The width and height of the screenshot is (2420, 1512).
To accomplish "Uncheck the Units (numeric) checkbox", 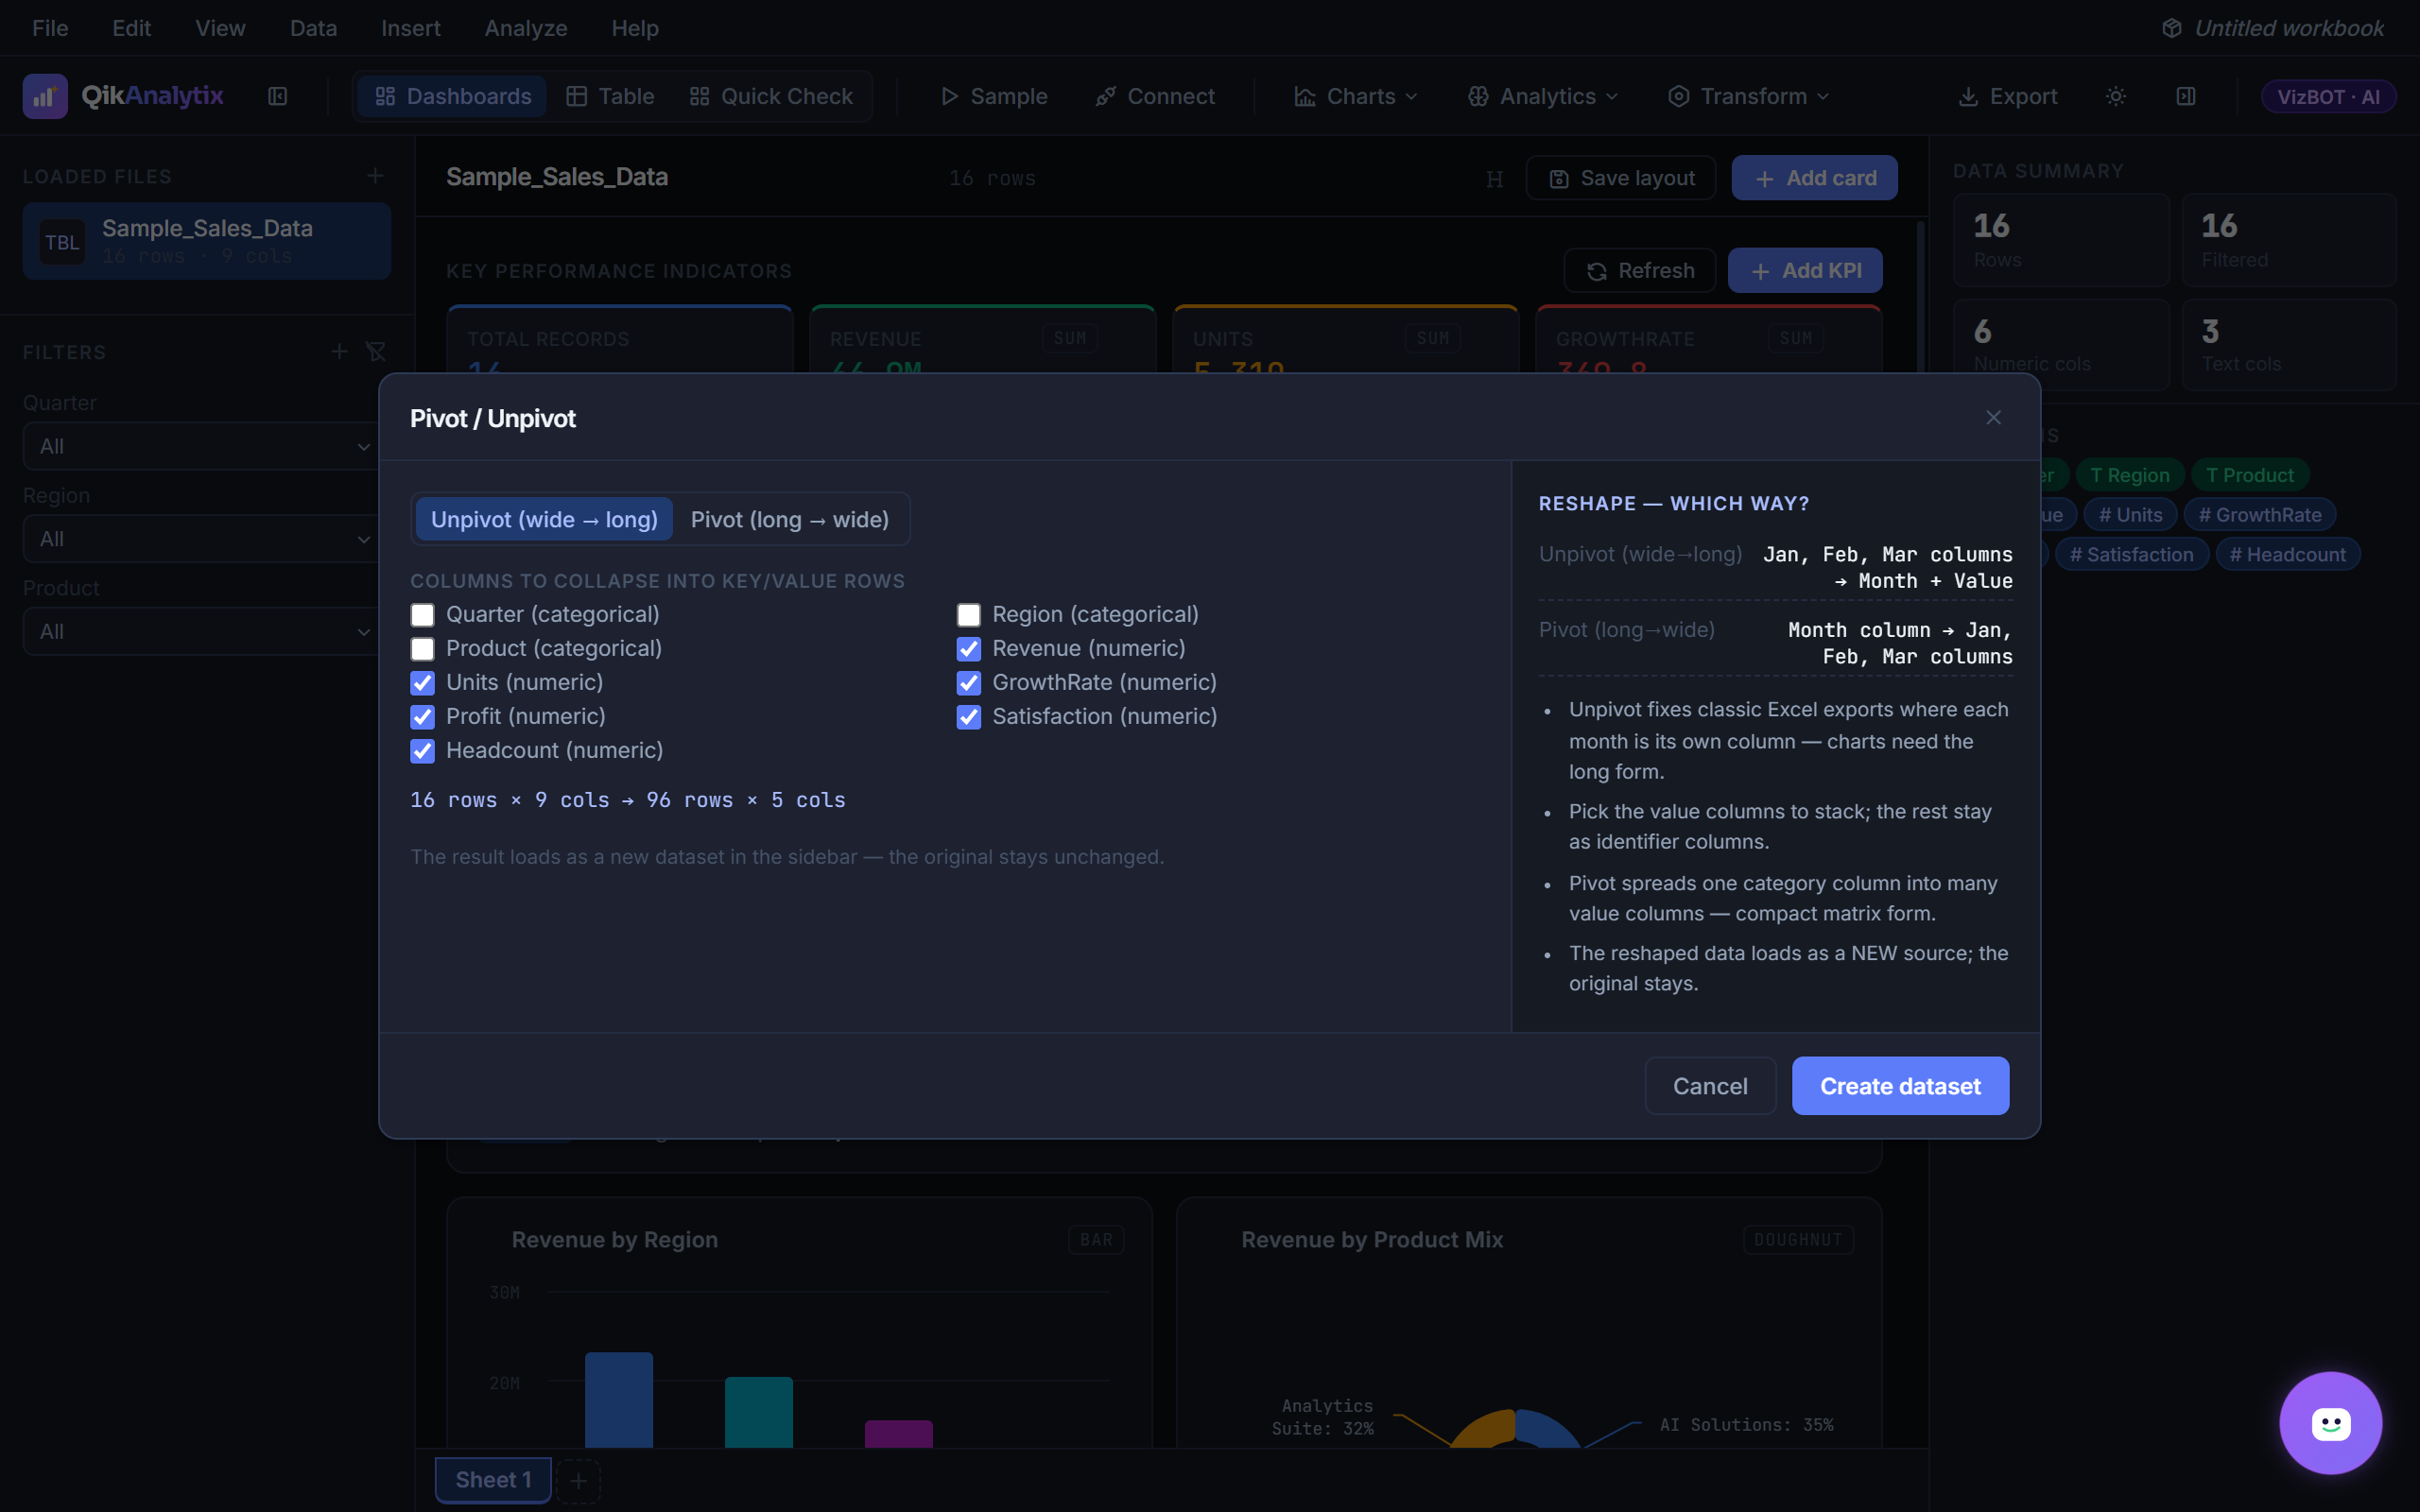I will [422, 683].
